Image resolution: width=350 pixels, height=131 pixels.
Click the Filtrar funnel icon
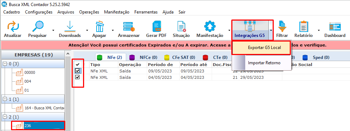[282, 26]
